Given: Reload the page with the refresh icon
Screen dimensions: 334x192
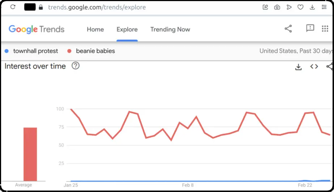Looking at the screenshot, I should [13, 7].
